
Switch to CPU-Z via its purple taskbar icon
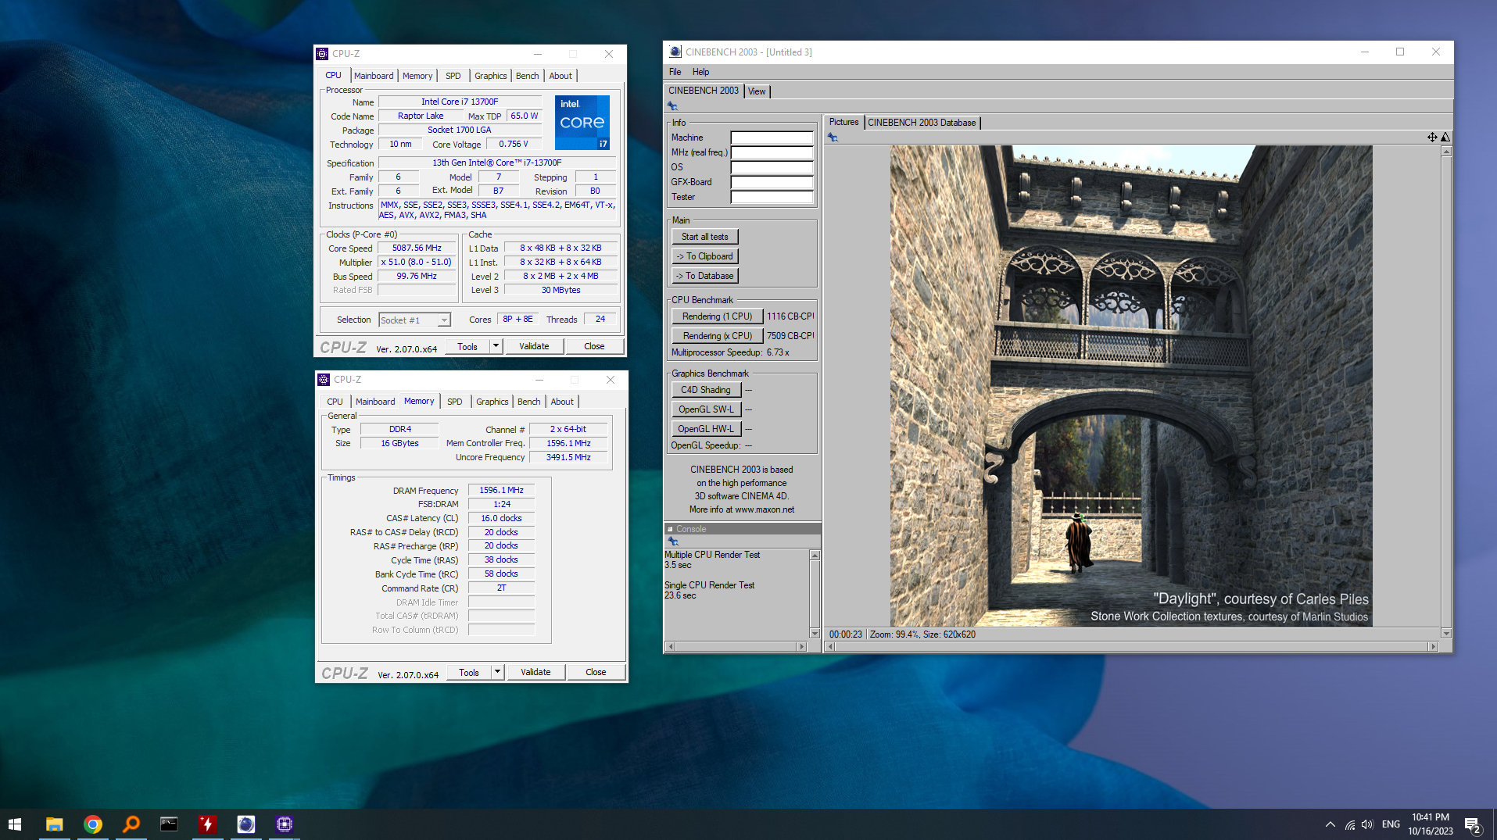point(284,824)
